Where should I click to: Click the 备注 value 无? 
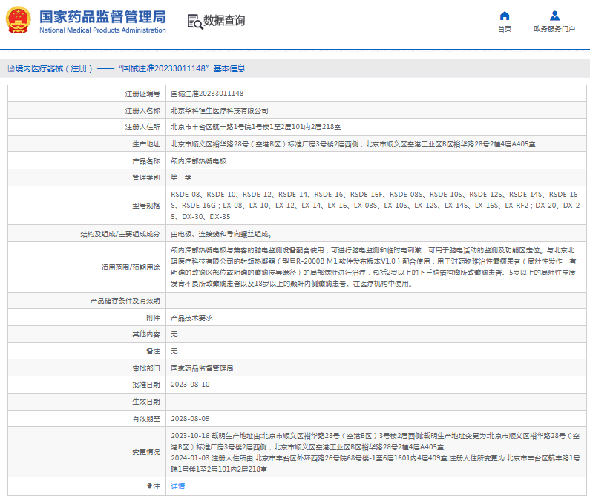tap(174, 351)
